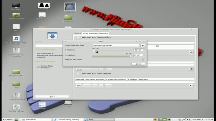The width and height of the screenshot is (216, 121).
Task: Open the pogo drive icon near bob.py
Action: tap(68, 103)
